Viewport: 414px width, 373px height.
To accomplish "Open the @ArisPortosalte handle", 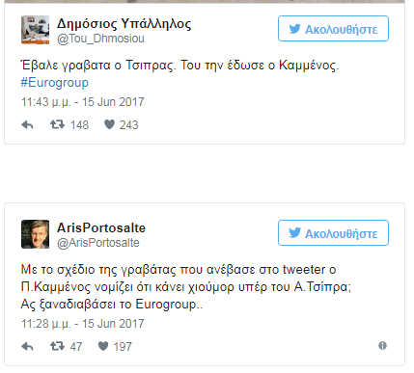I will [98, 243].
